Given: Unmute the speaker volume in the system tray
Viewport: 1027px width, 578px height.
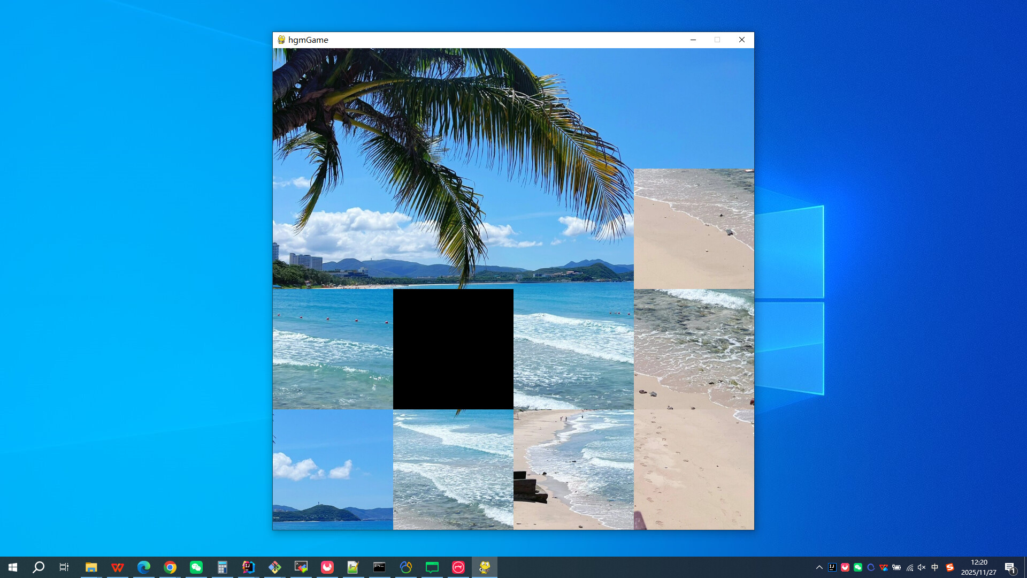Looking at the screenshot, I should pyautogui.click(x=921, y=567).
